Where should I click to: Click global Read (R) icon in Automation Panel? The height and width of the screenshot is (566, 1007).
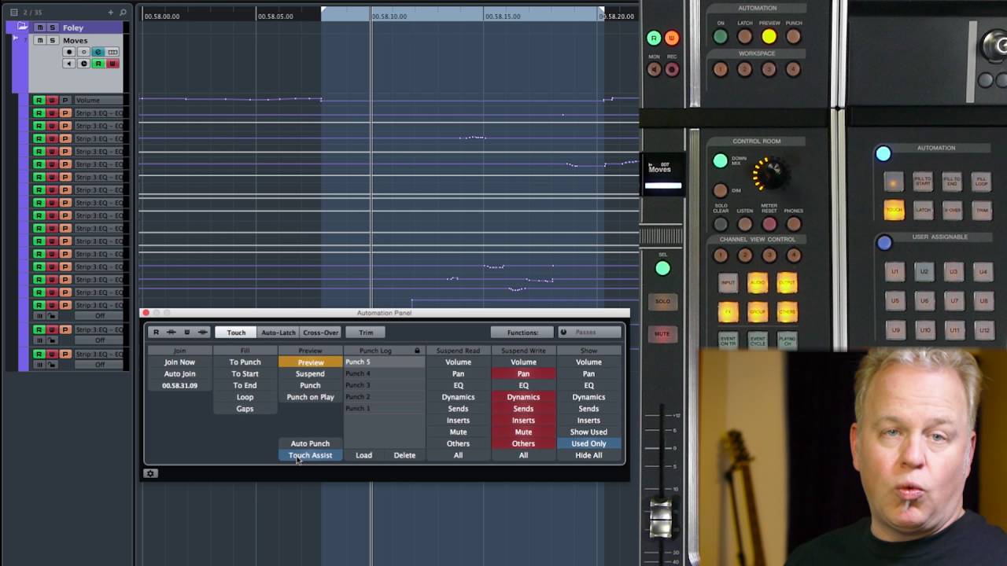point(156,333)
